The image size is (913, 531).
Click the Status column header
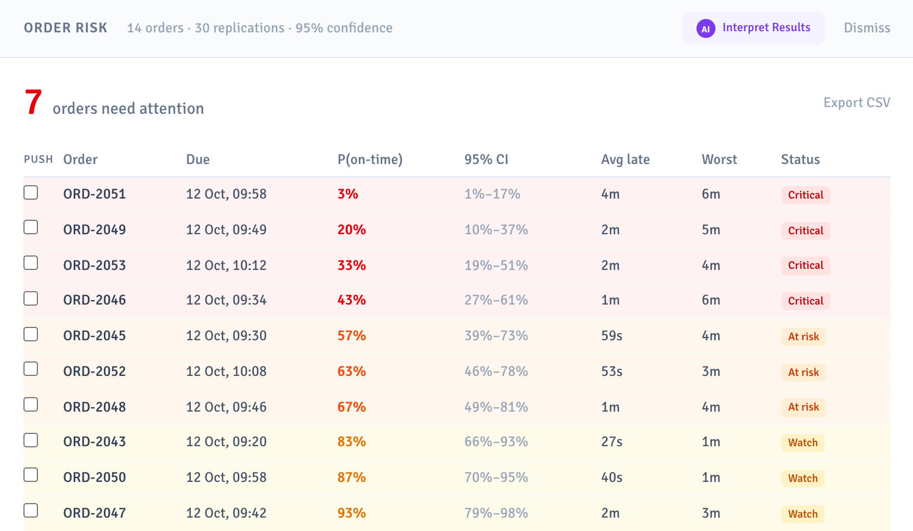pos(800,160)
